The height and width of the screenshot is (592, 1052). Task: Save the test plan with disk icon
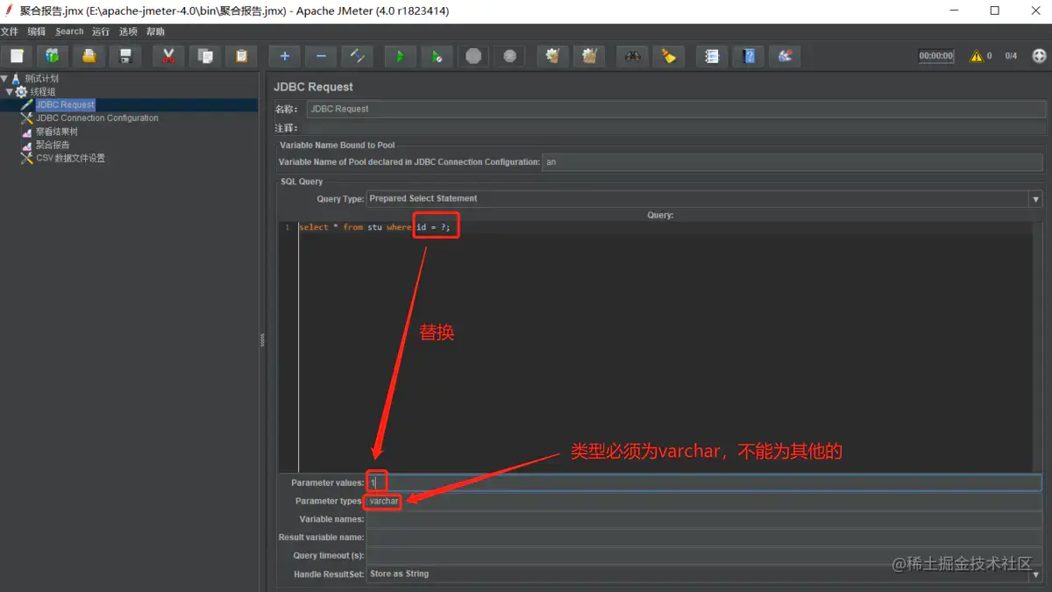125,56
